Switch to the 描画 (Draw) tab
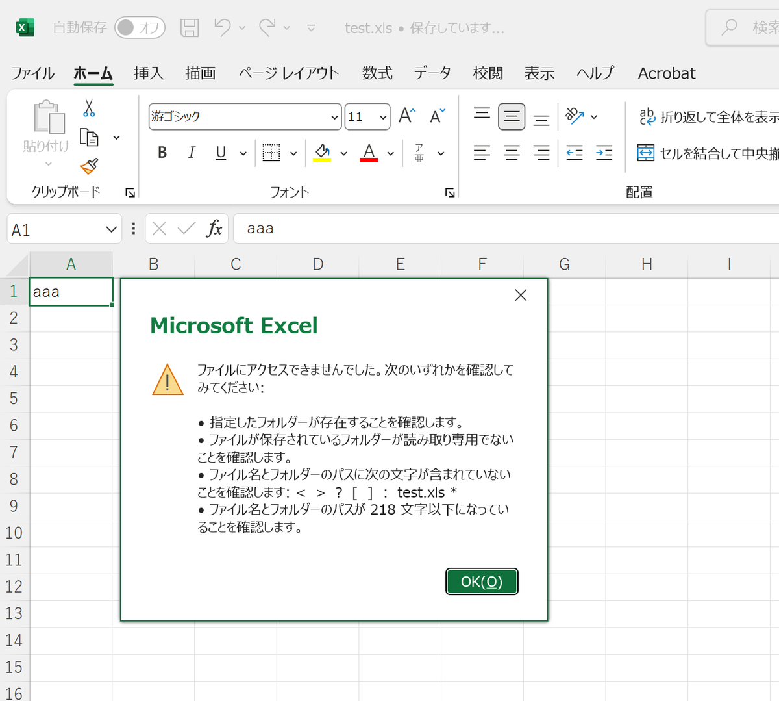 (x=201, y=73)
